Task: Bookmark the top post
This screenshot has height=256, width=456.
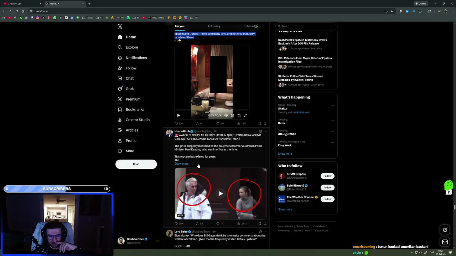Action: (x=260, y=123)
